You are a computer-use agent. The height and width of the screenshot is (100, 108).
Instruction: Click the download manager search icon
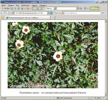tap(80, 8)
